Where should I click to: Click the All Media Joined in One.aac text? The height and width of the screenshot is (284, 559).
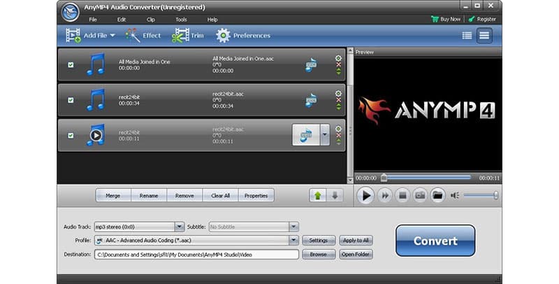(243, 59)
